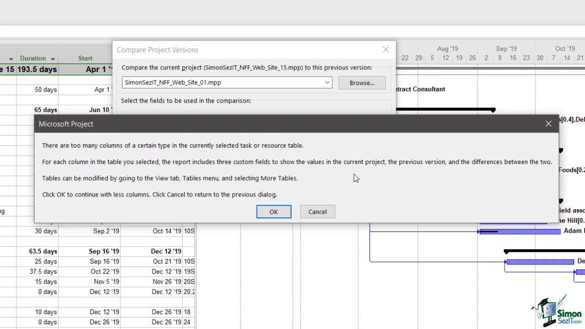Select the 10 days duration cell
Viewport: 585px width, 329px height.
coord(37,312)
